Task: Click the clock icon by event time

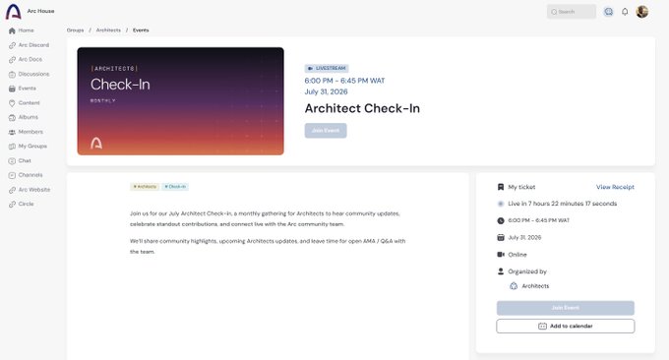Action: tap(501, 220)
